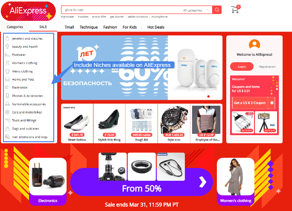
Task: Click the glove for cats search field
Action: tap(120, 10)
